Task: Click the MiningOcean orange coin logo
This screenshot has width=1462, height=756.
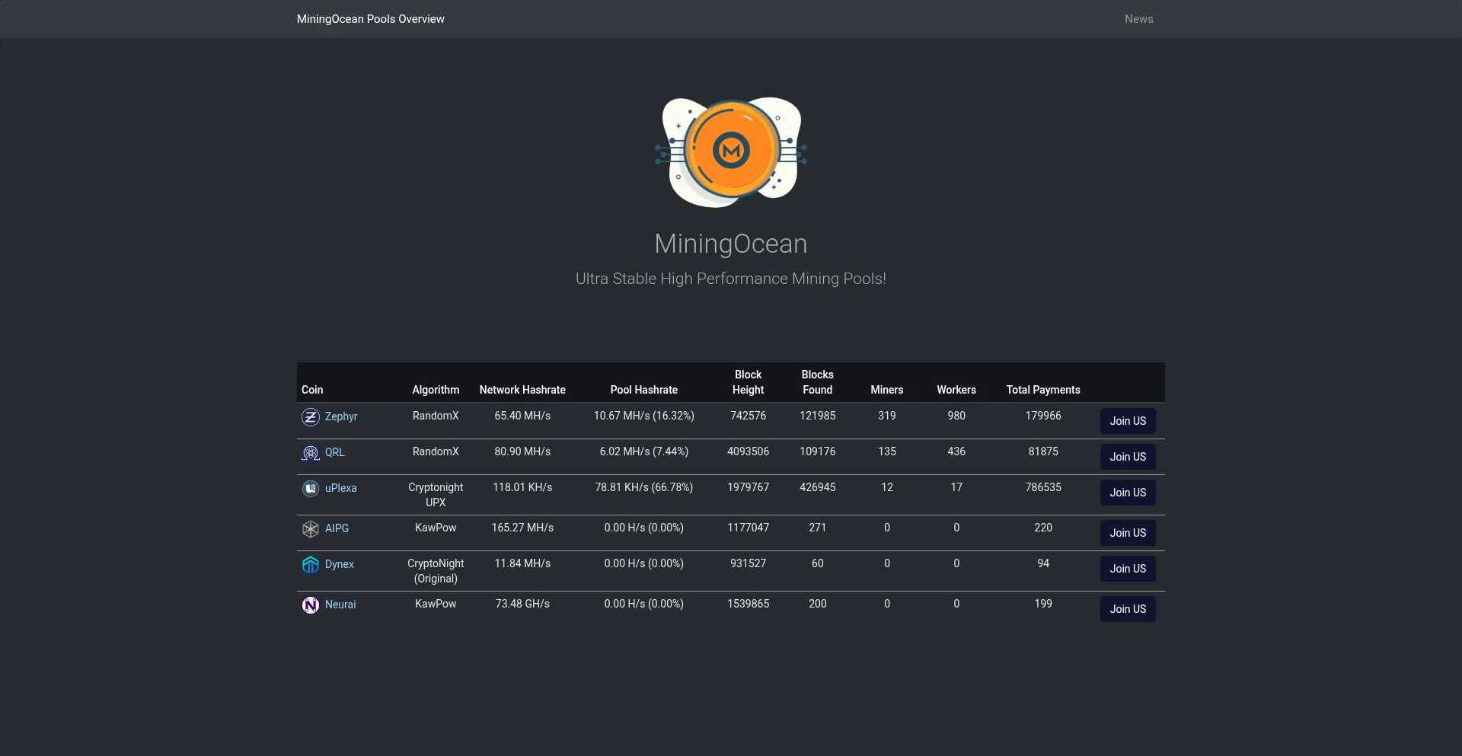Action: 731,152
